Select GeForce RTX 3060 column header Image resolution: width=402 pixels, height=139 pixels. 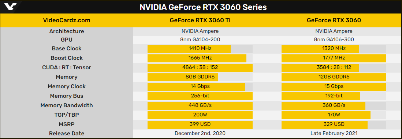click(x=334, y=20)
